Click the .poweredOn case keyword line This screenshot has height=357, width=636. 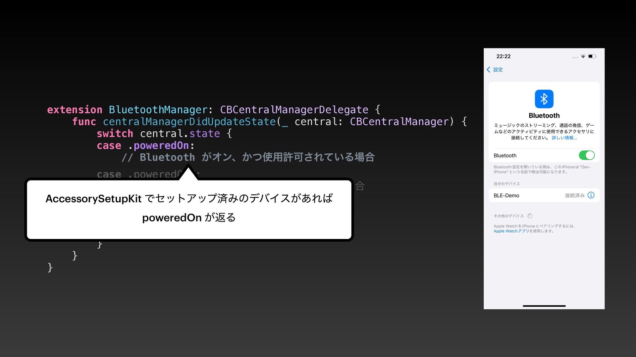coord(146,145)
